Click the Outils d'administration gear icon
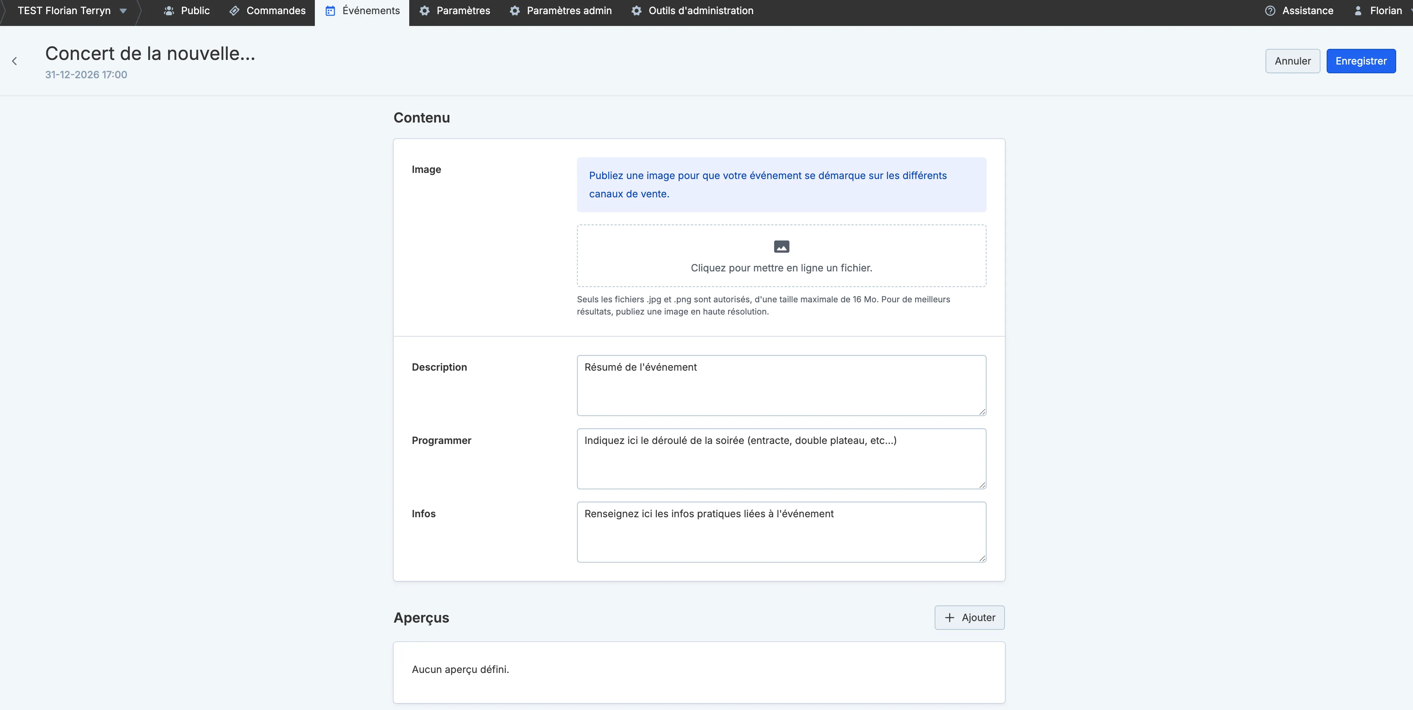This screenshot has width=1413, height=710. pos(636,10)
